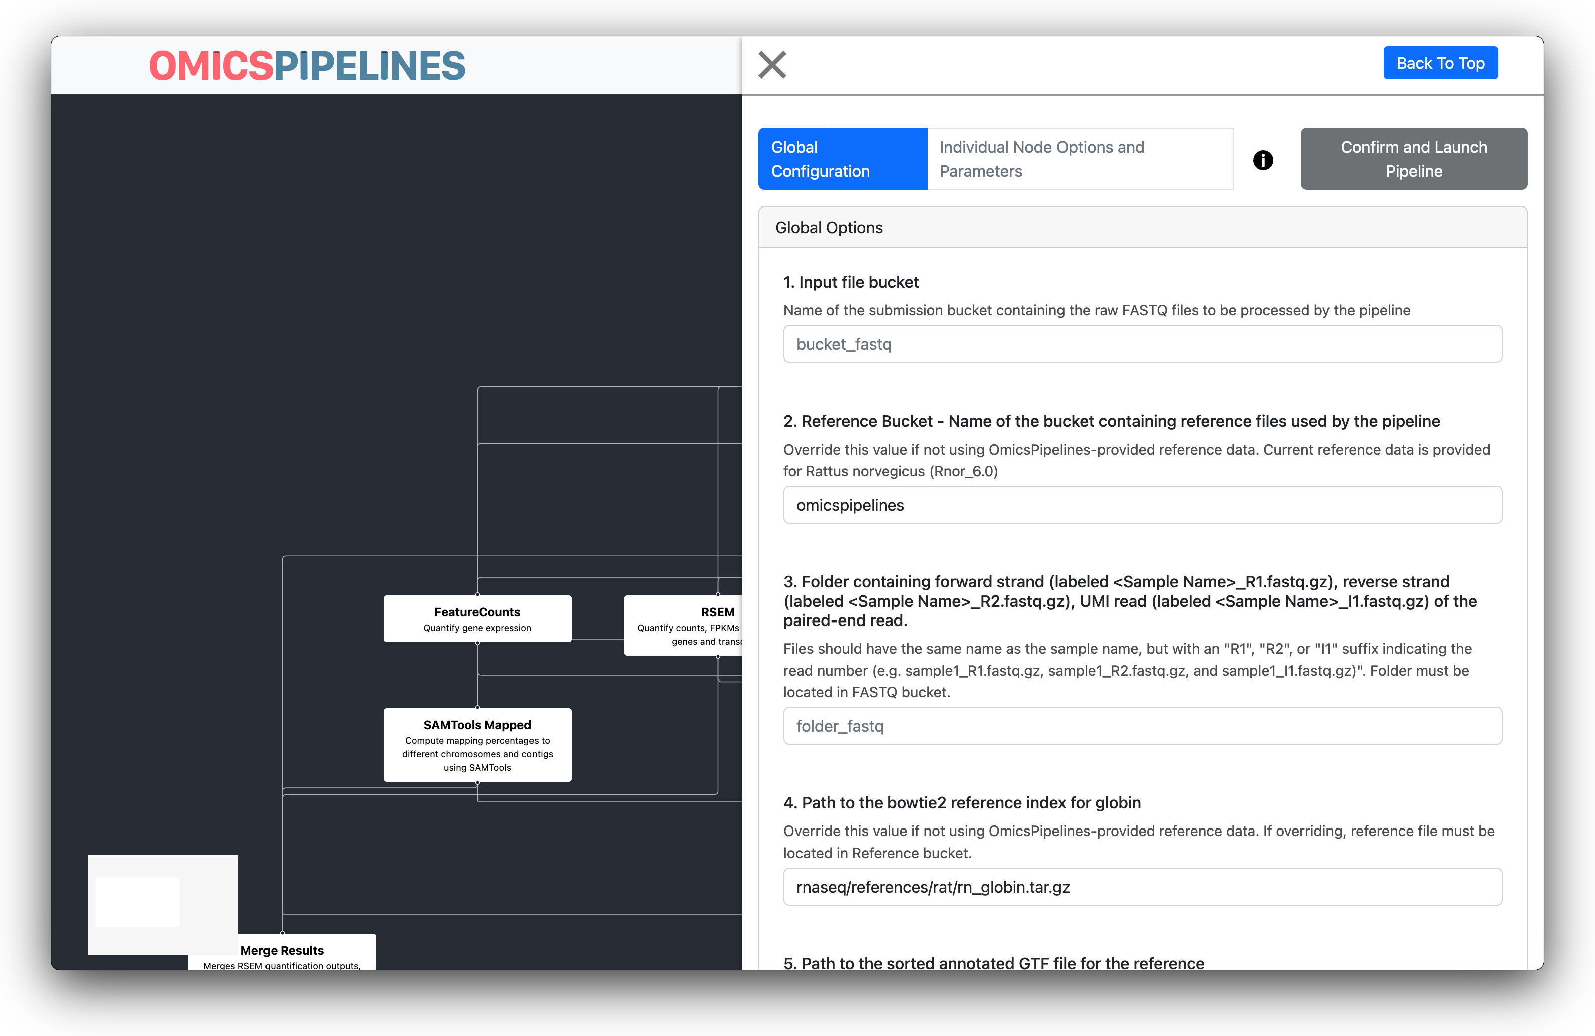
Task: Click '4. Path to the bowtie2 reference index' heading
Action: tap(962, 802)
